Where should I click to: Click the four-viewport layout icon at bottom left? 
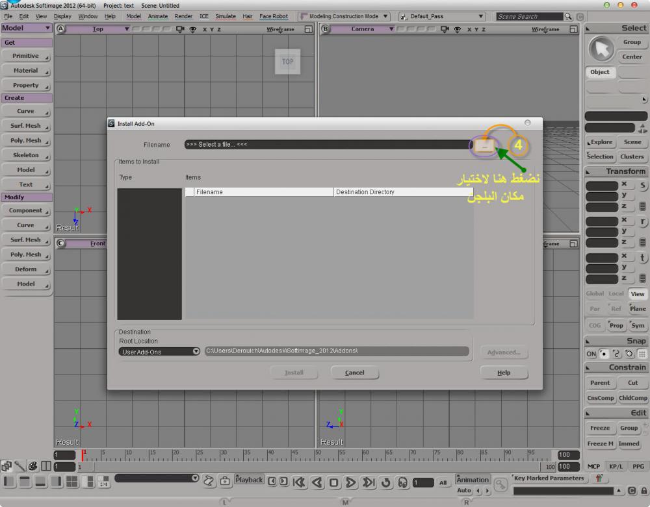point(71,481)
